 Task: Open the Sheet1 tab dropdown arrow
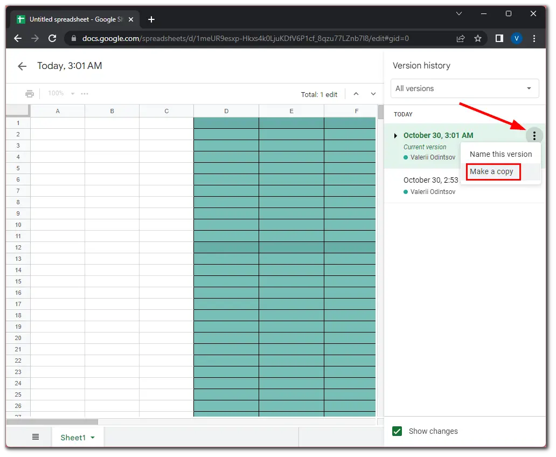tap(93, 438)
